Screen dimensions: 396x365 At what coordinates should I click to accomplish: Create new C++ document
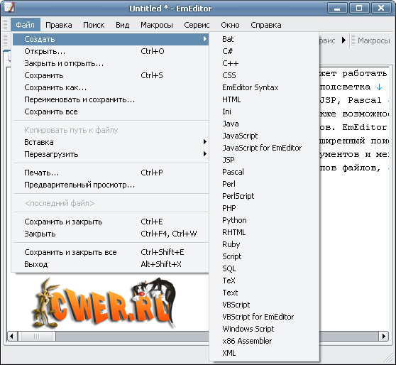(264, 63)
